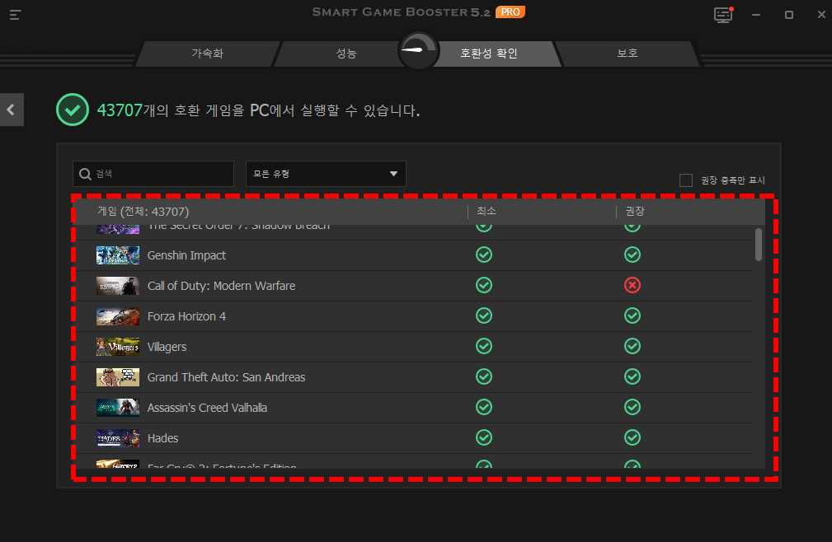
Task: Click the large green compatibility check icon
Action: coord(73,110)
